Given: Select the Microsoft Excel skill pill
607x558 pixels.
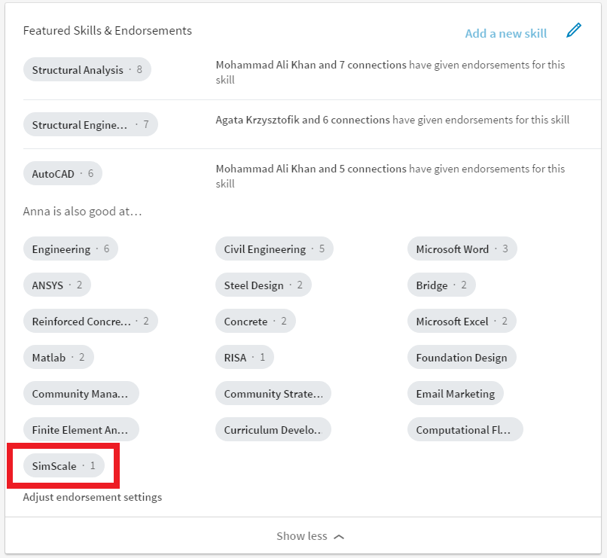Looking at the screenshot, I should pyautogui.click(x=461, y=322).
